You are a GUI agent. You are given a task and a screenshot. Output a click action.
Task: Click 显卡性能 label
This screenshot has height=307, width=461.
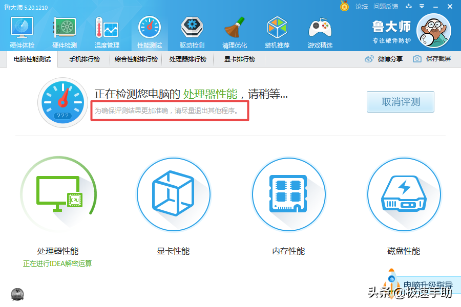coord(173,251)
